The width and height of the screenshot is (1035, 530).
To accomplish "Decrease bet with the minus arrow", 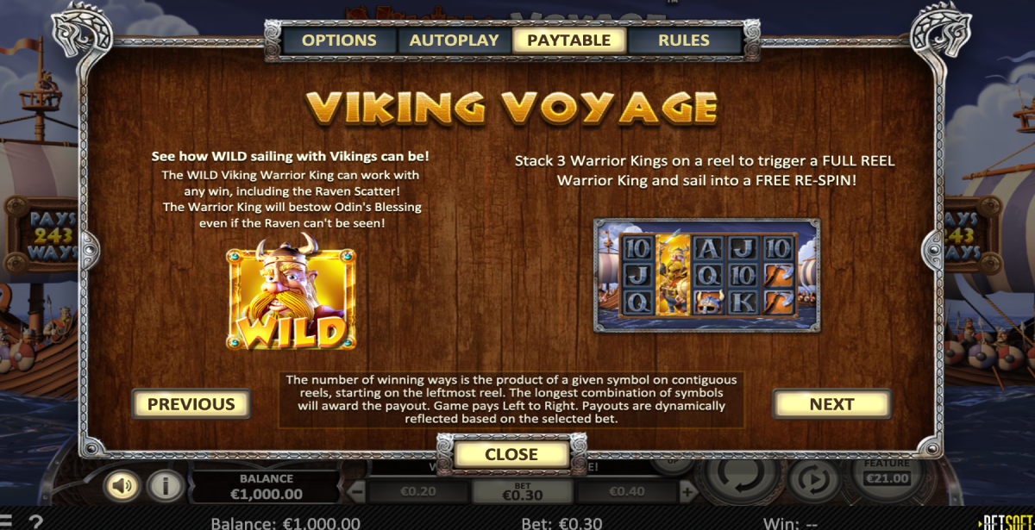I will point(359,492).
